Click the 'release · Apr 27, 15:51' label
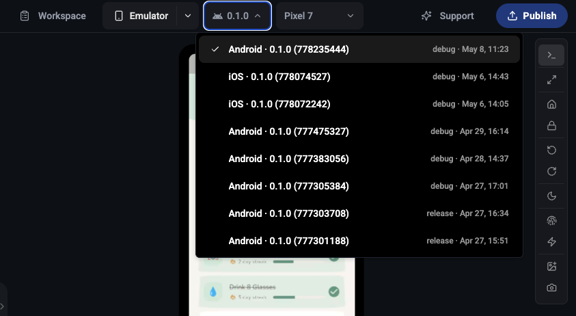576x316 pixels. pyautogui.click(x=467, y=241)
